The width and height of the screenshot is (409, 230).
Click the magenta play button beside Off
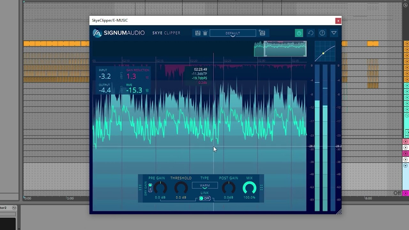coord(405,193)
